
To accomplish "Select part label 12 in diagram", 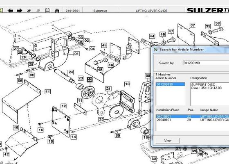I will [64, 106].
